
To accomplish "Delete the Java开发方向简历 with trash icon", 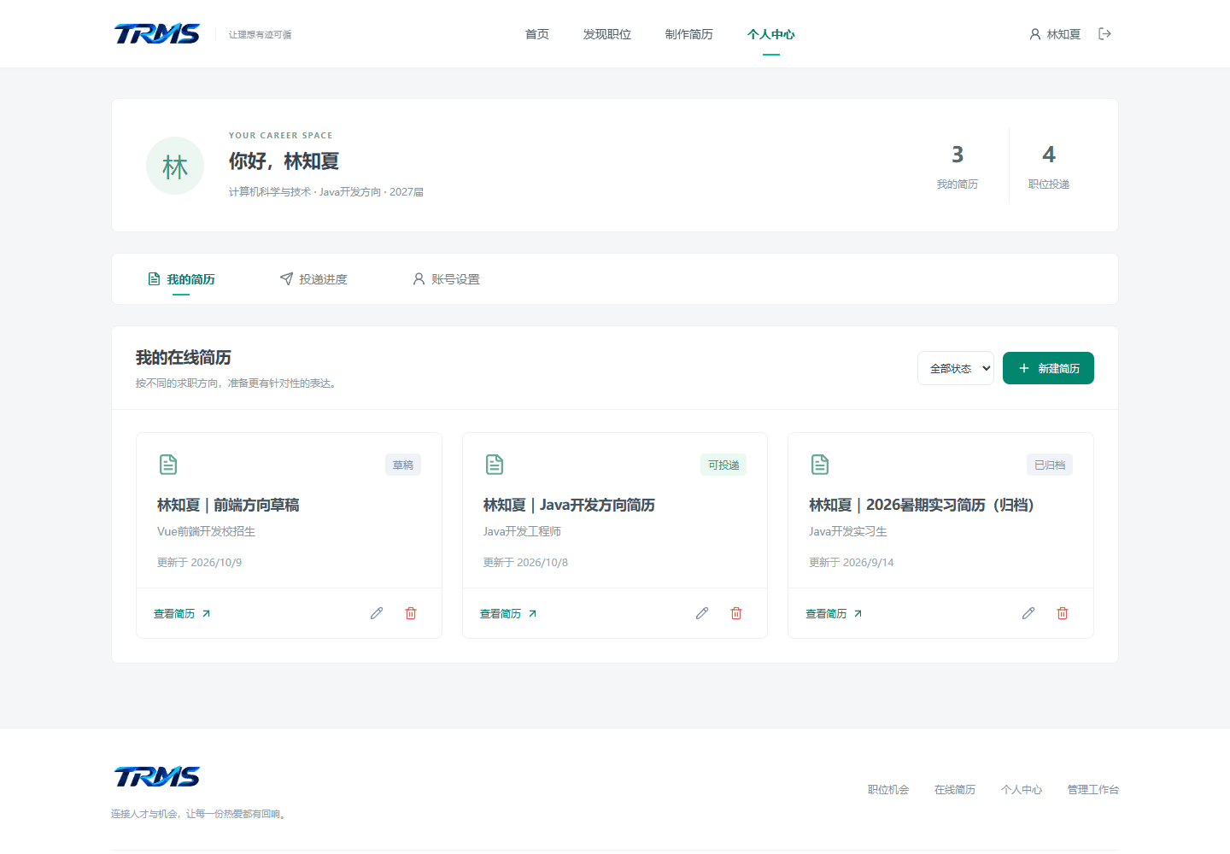I will click(x=736, y=613).
